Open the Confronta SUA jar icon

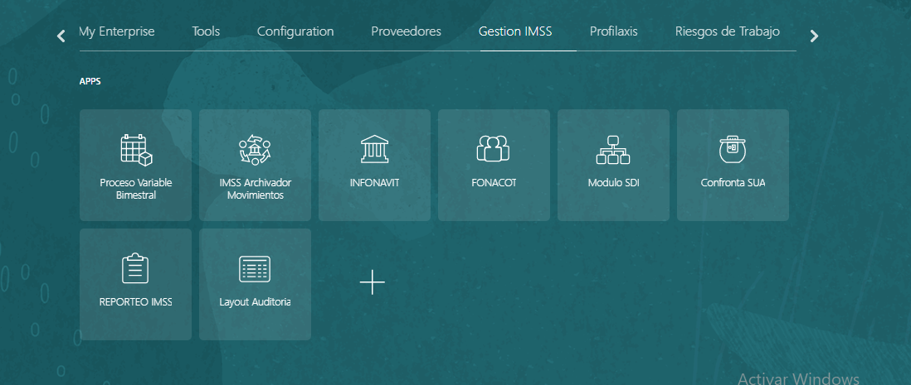733,150
